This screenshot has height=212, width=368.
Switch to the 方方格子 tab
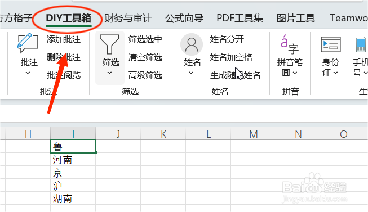click(x=16, y=18)
